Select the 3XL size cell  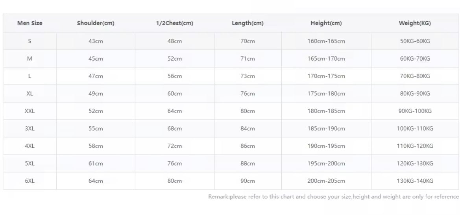click(x=30, y=129)
